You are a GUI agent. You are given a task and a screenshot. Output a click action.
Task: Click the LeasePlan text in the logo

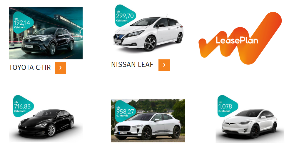[x=237, y=40]
